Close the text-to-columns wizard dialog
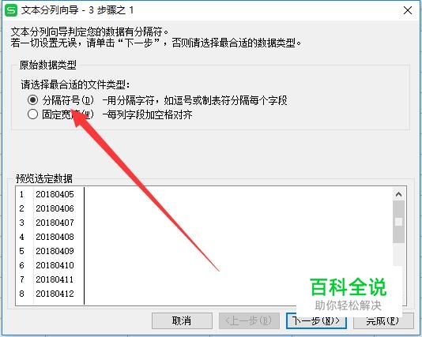The height and width of the screenshot is (337, 422). (408, 10)
